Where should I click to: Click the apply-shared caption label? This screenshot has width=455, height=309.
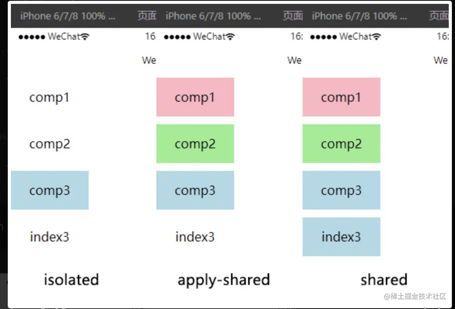(224, 279)
